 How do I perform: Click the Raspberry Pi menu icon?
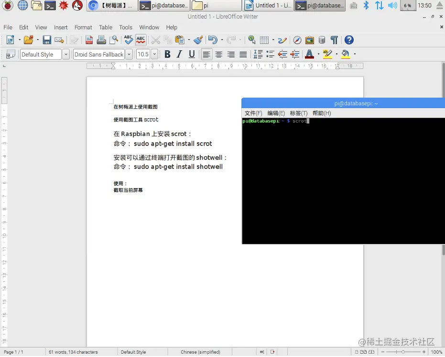click(8, 5)
